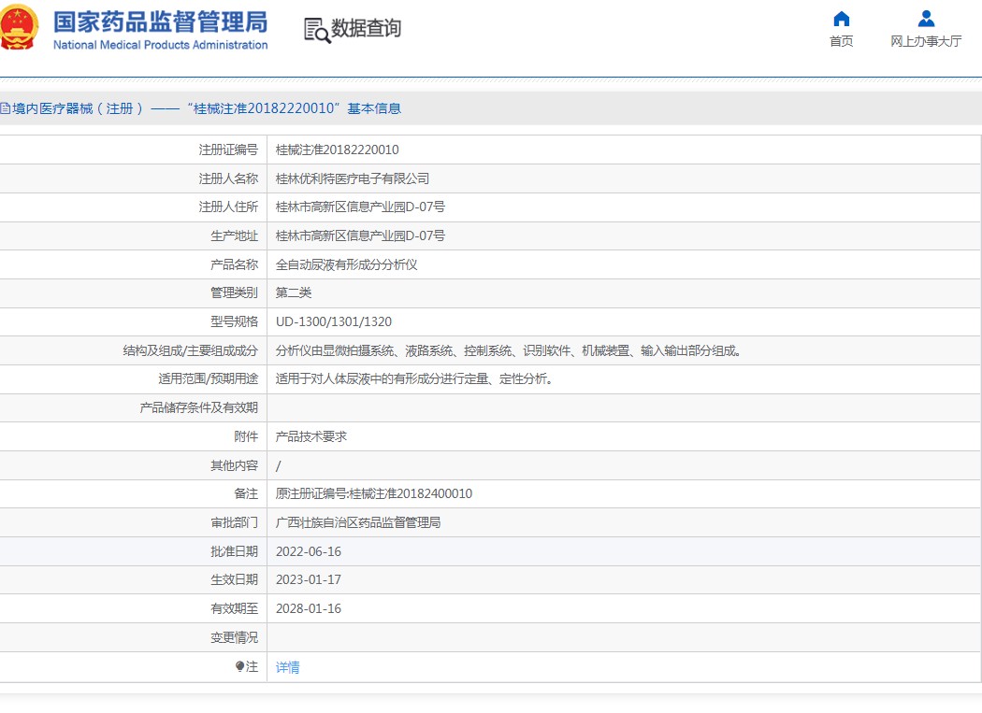Click the slash value in 其他内容 row
The height and width of the screenshot is (713, 982).
[x=278, y=465]
